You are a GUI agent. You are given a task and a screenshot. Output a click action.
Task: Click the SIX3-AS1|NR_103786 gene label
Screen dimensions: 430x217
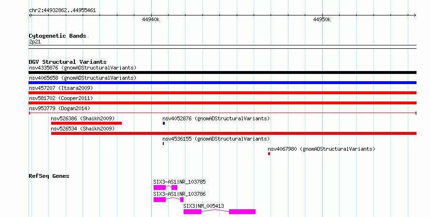(179, 194)
